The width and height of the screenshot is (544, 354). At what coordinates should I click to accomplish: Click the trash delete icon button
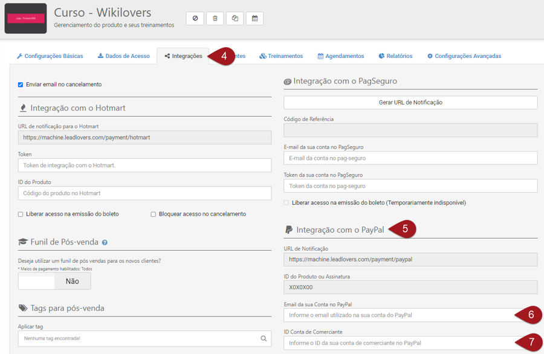click(x=215, y=18)
